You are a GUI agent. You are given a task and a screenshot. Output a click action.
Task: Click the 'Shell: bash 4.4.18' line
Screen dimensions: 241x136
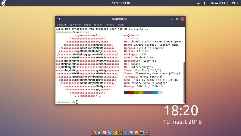(x=139, y=57)
